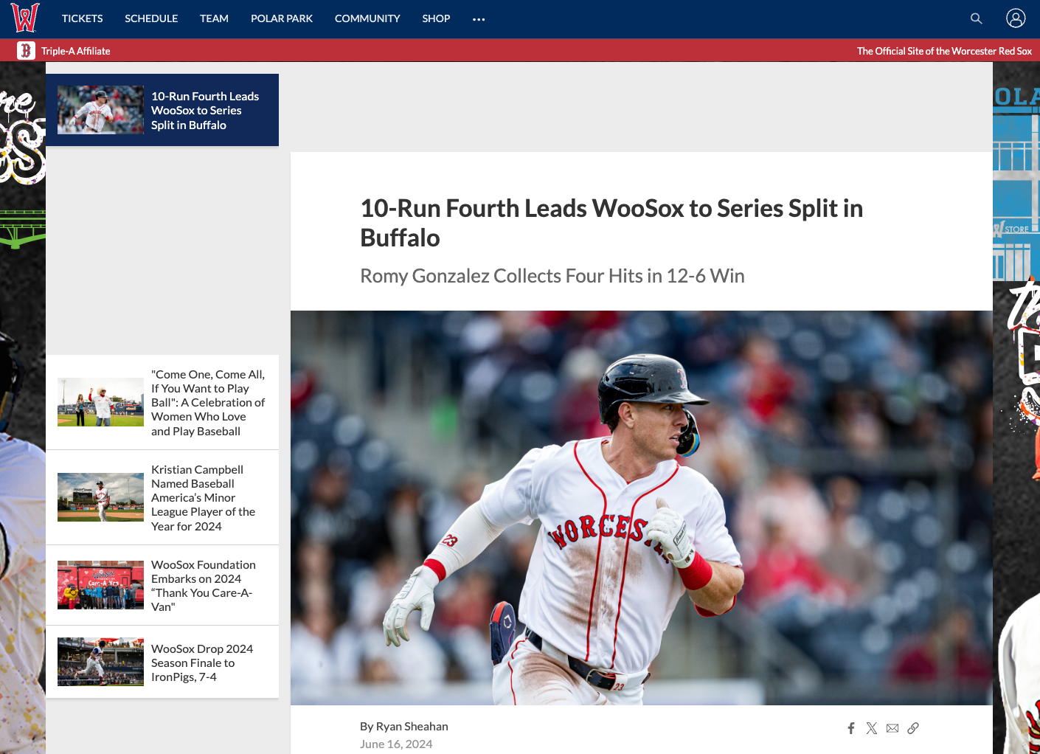Open the search magnifier icon

click(x=976, y=18)
